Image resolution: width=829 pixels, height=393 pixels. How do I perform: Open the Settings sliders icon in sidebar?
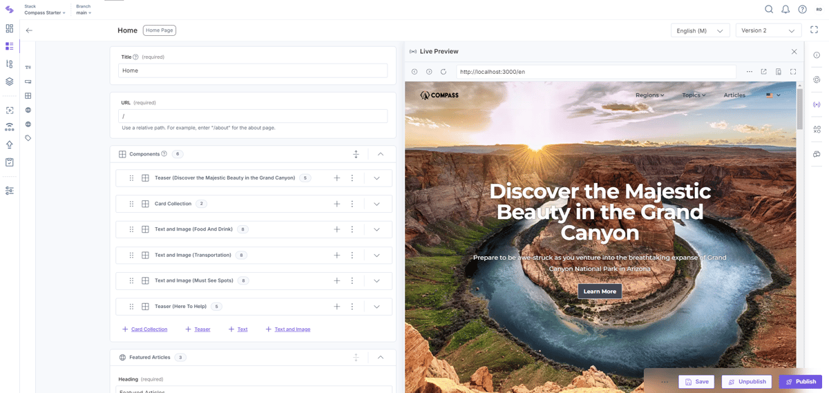(x=10, y=191)
